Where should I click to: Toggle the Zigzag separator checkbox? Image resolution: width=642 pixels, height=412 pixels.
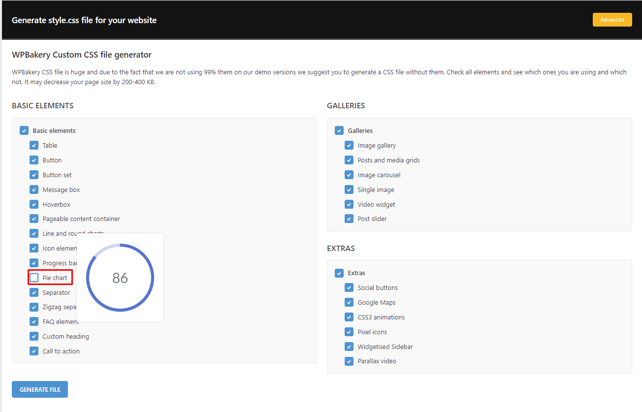pos(34,307)
